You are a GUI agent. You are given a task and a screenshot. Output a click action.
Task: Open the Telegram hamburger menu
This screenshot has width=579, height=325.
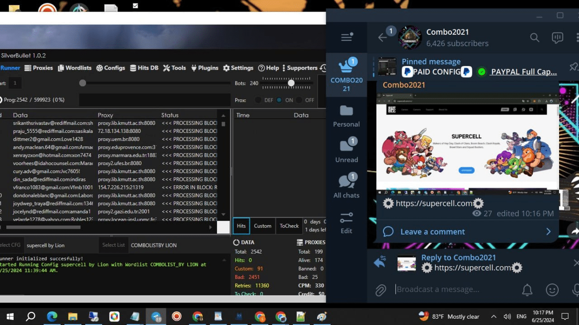[347, 38]
